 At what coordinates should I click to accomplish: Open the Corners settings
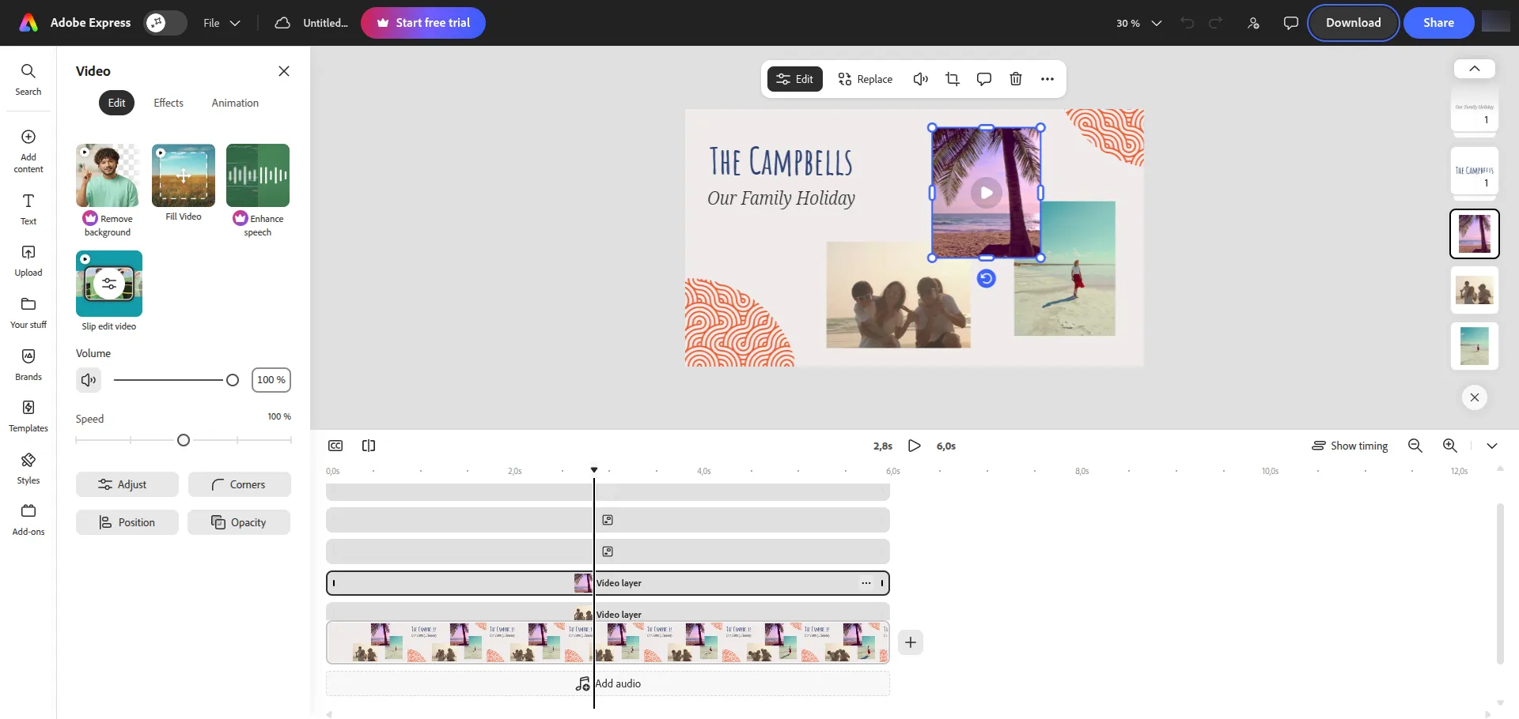click(239, 484)
